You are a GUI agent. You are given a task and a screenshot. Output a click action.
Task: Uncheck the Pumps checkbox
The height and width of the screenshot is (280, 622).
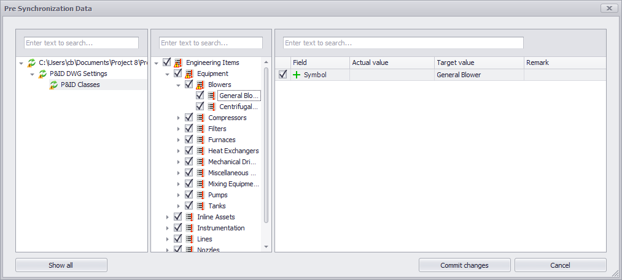pos(189,195)
